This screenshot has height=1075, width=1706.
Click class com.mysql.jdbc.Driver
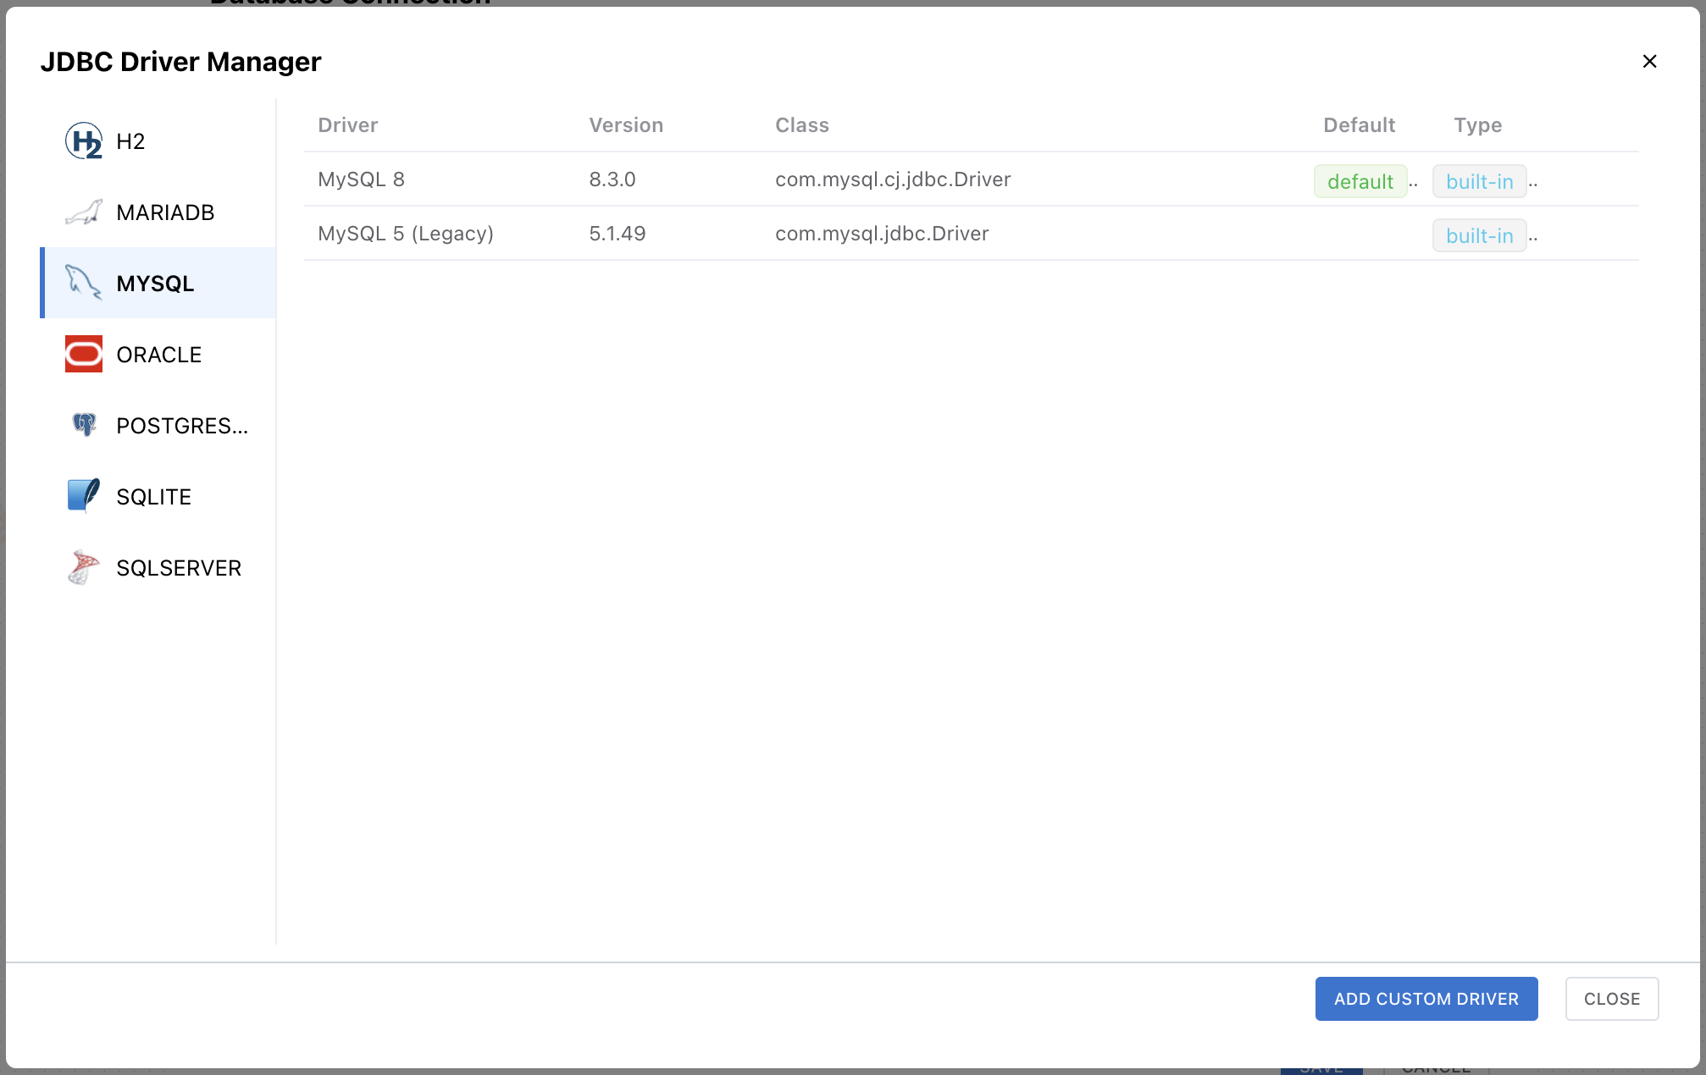pos(882,234)
